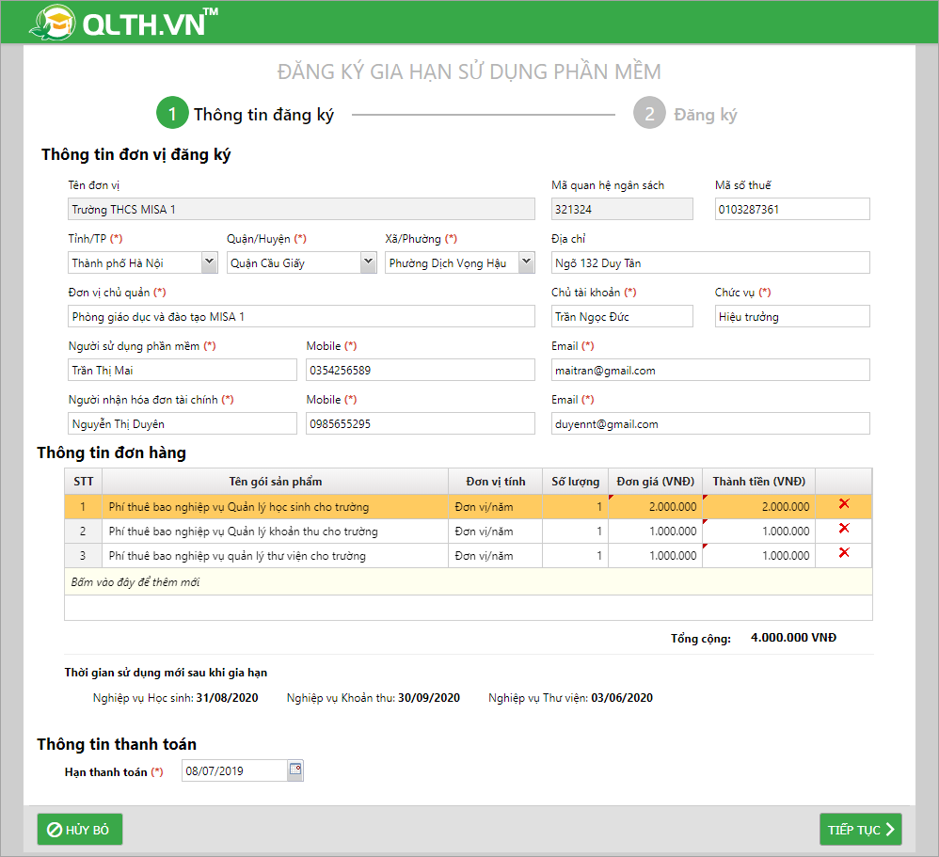Click the step 1 circle Thông tin đăng ký
Viewport: 939px width, 857px height.
(172, 113)
